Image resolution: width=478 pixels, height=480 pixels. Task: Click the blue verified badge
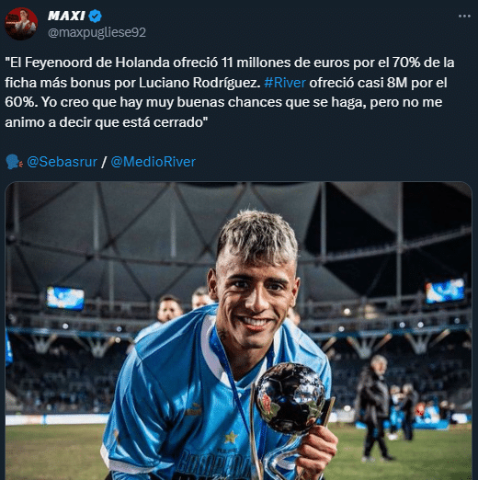pos(96,16)
